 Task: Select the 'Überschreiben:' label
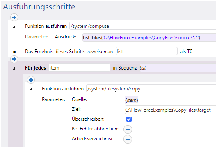(x=88, y=119)
